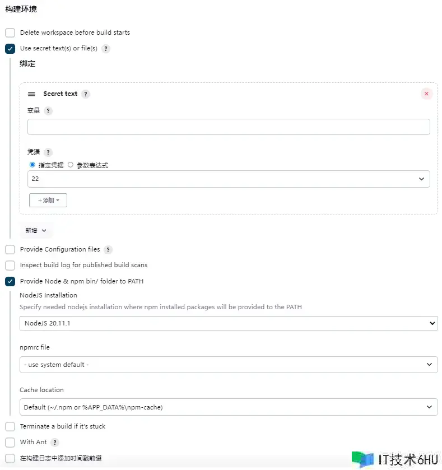Click help icon next to 变量 label
The height and width of the screenshot is (470, 442).
48,111
